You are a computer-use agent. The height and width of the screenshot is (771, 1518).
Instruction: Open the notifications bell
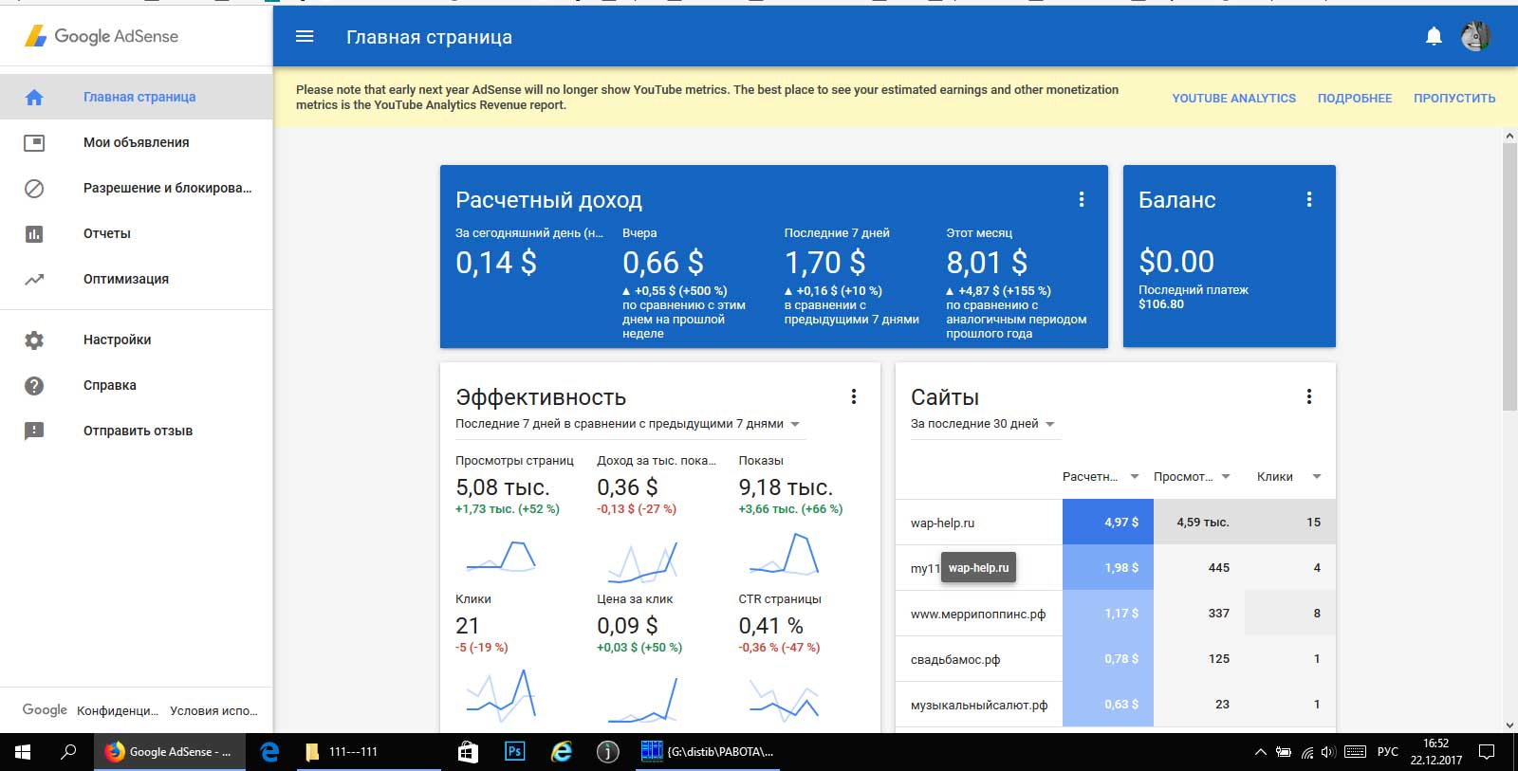click(x=1434, y=36)
